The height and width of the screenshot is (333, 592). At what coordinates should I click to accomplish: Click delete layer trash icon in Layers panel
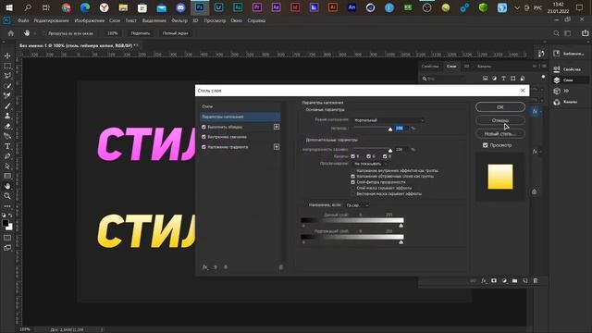[535, 280]
